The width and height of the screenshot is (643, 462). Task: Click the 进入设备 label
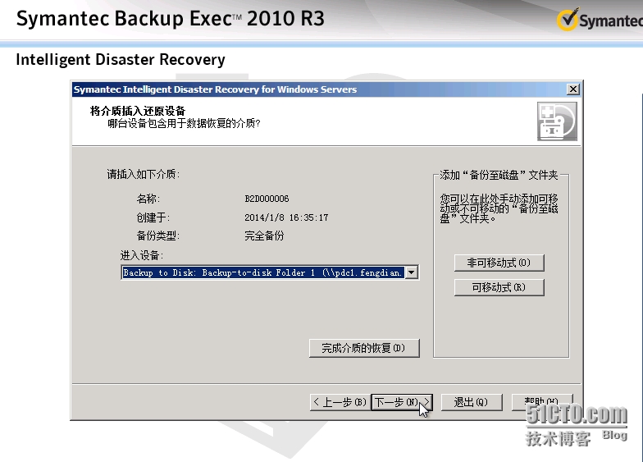point(142,255)
